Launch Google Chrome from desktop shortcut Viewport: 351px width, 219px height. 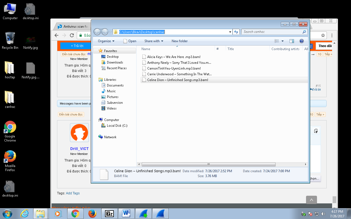pyautogui.click(x=10, y=131)
